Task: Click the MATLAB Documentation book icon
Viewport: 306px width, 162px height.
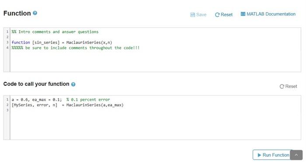Action: click(243, 14)
